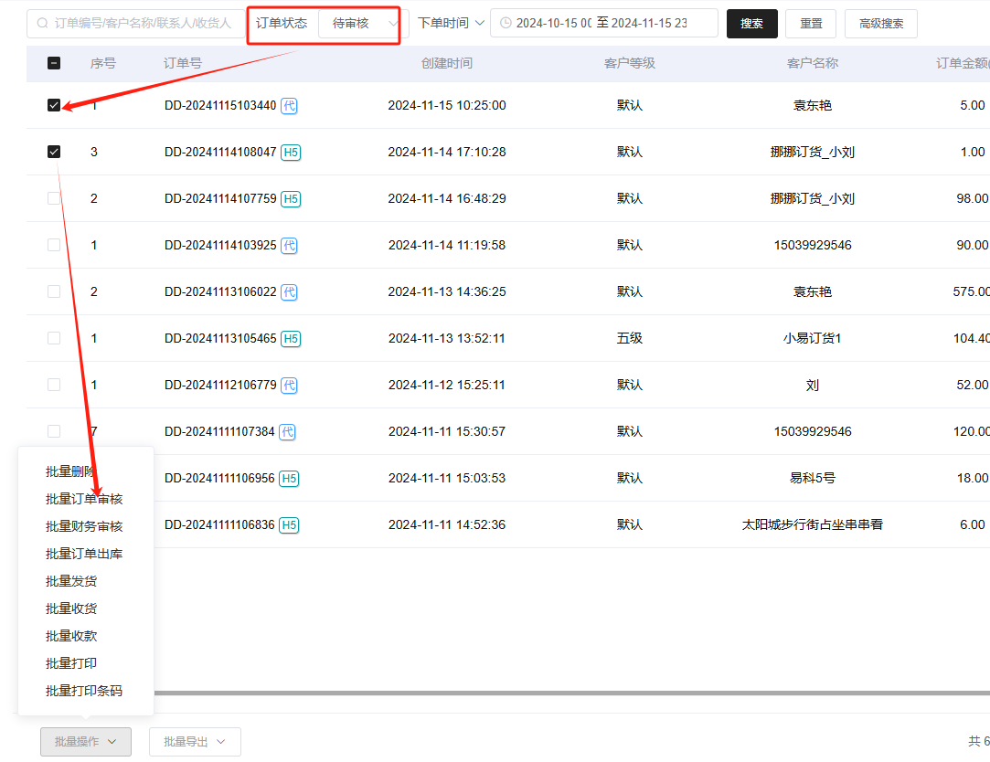Viewport: 990px width, 762px height.
Task: Click the H5 badge on order DD-20241111106836
Action: pos(289,525)
